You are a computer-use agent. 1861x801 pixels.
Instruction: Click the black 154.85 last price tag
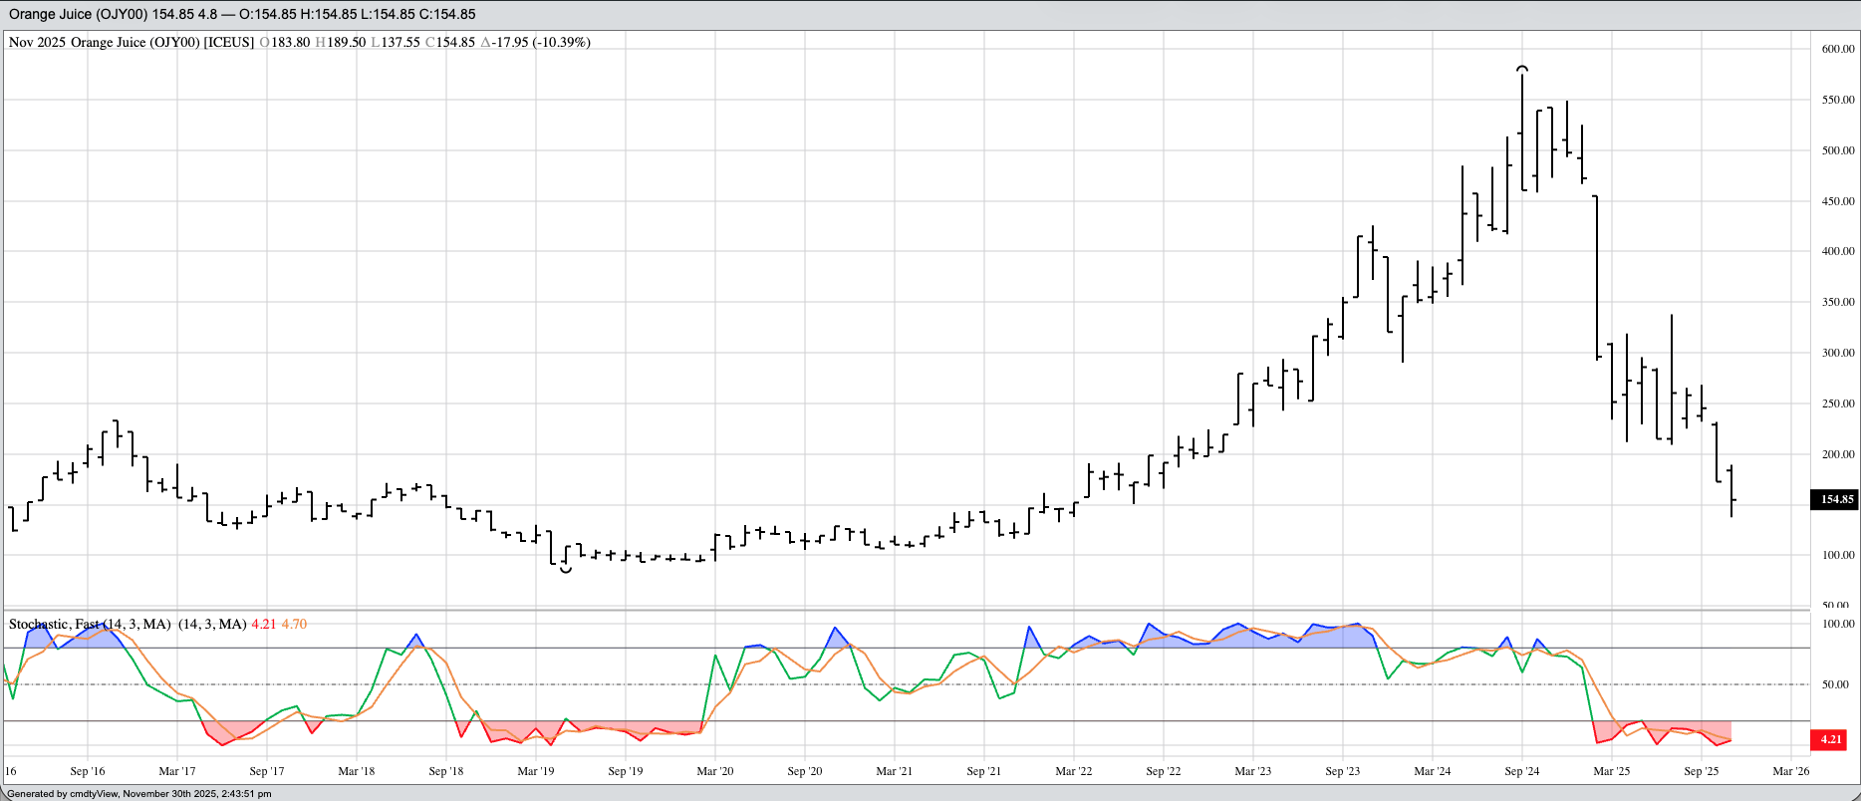1832,500
